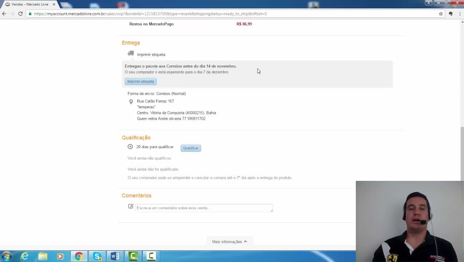Click the Restou no MercadoPago label

(x=152, y=24)
